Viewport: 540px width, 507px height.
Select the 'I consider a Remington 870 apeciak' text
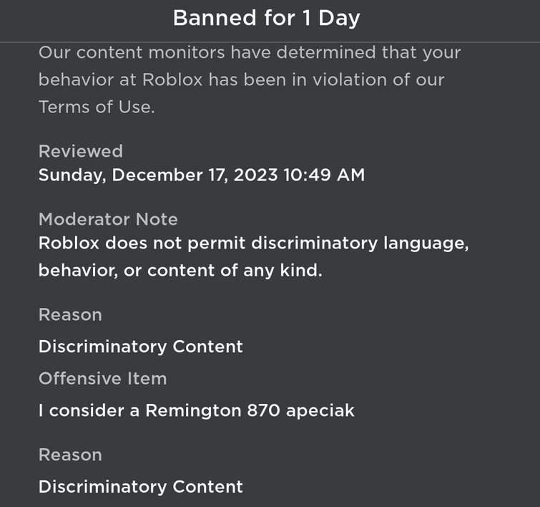196,411
